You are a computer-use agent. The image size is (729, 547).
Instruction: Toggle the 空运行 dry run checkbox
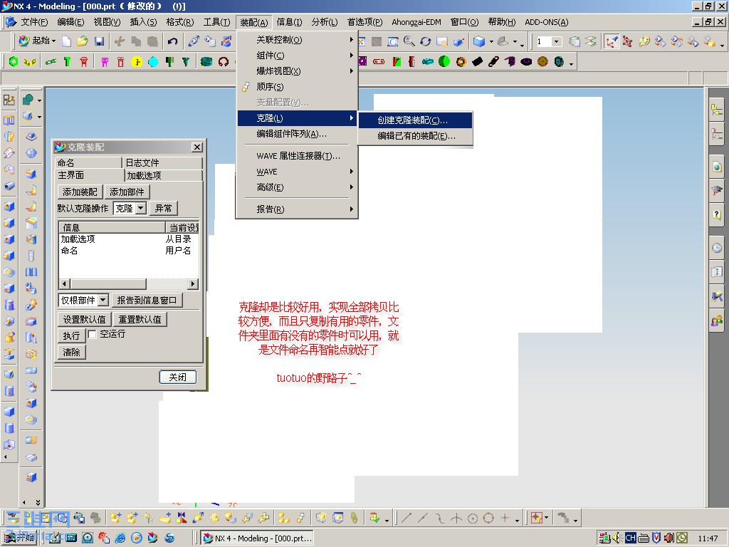coord(92,335)
